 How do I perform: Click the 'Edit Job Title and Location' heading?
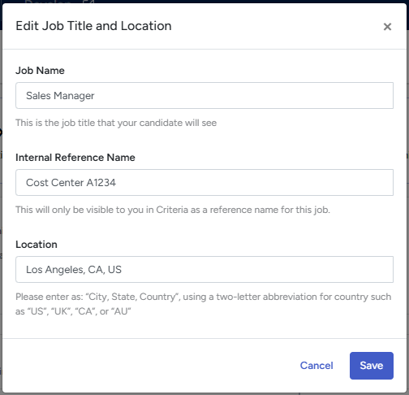coord(93,26)
